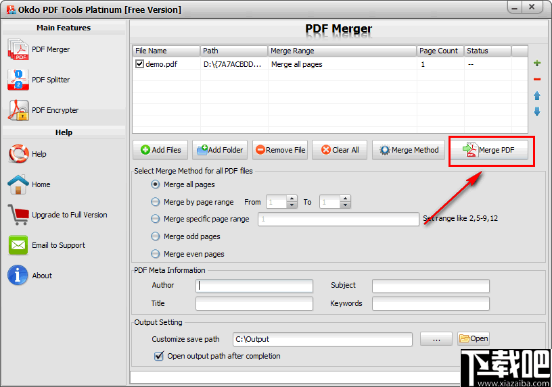The width and height of the screenshot is (552, 387).
Task: Click the Email to Support envelope icon
Action: click(x=18, y=245)
